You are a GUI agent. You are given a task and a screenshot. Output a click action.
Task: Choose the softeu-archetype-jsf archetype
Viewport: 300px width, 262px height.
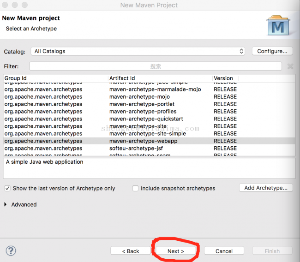point(136,148)
